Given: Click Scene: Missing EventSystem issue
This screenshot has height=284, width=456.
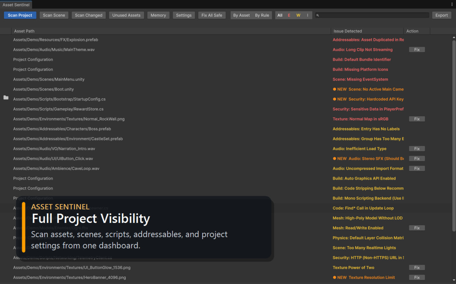Looking at the screenshot, I should coord(360,79).
